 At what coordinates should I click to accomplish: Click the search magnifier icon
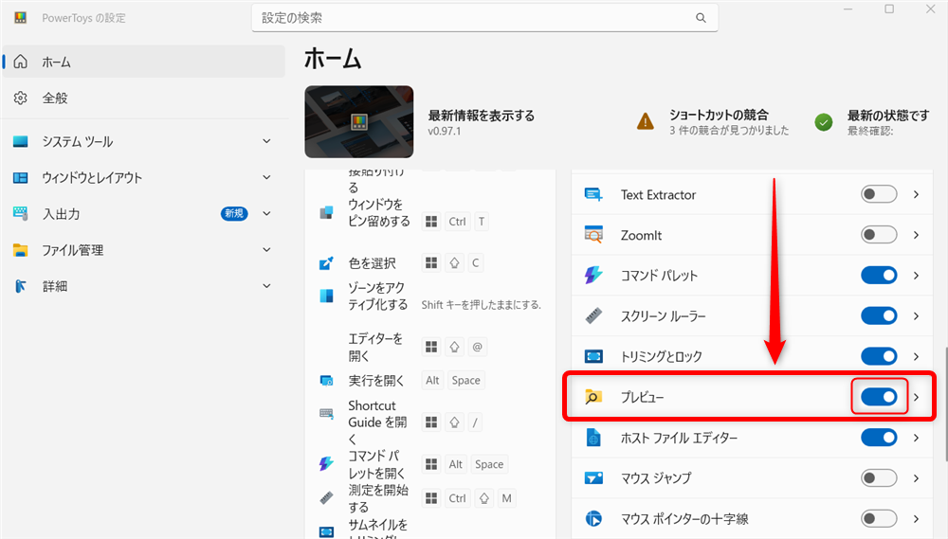click(x=701, y=18)
